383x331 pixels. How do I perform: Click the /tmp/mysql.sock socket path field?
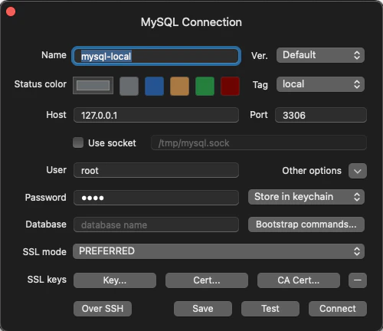(259, 143)
